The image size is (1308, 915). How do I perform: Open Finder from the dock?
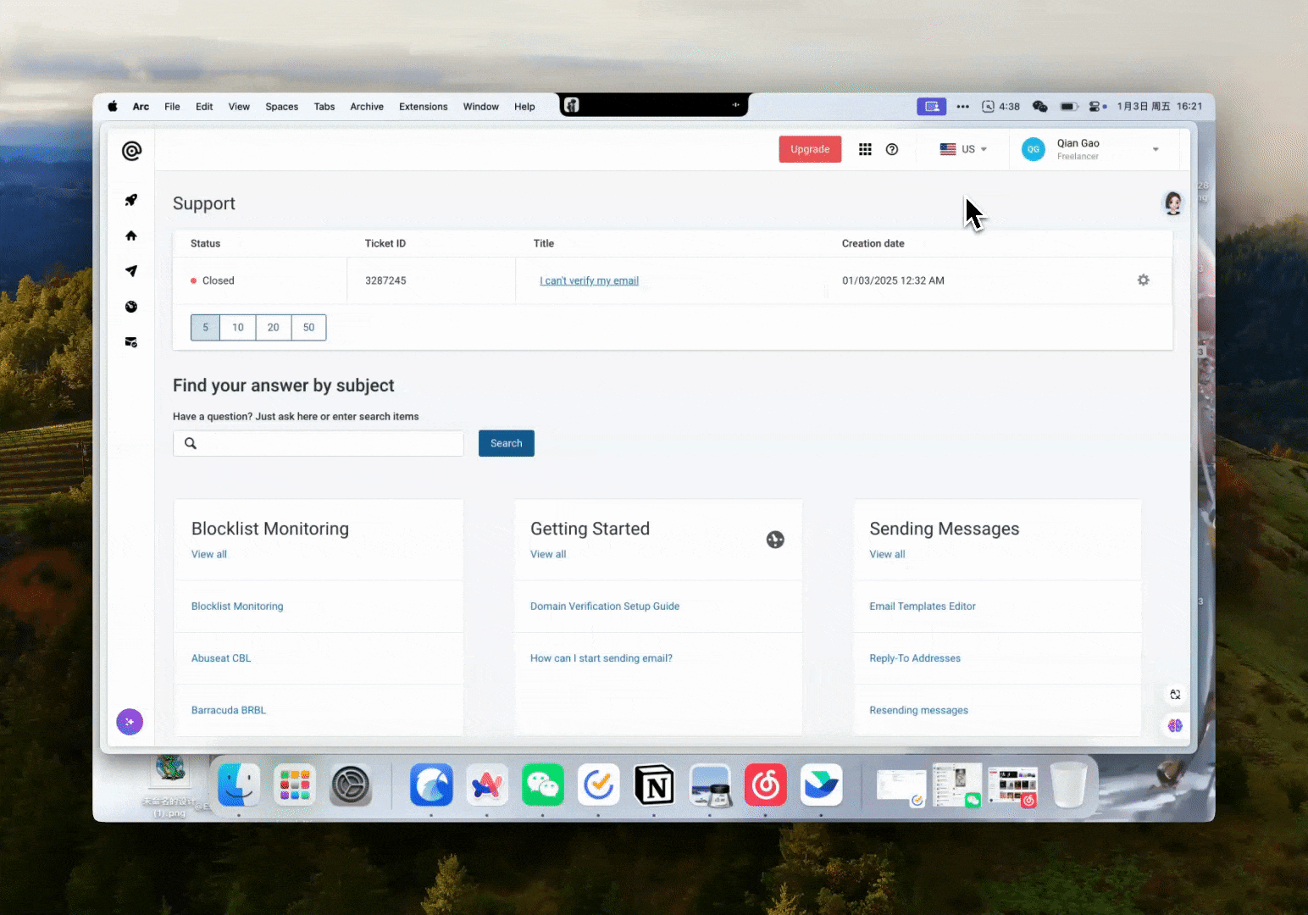(239, 785)
